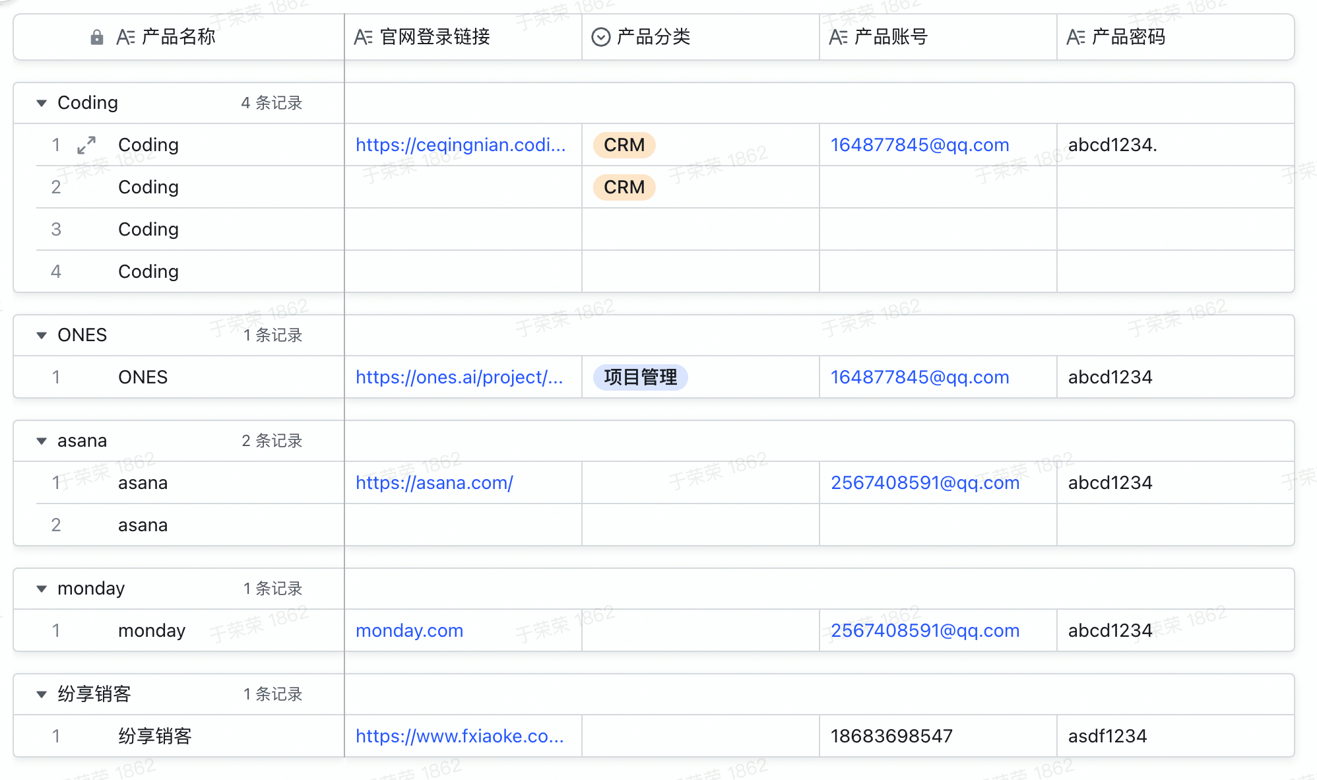Click the text-type icon of 官网登录链接 column

coord(364,37)
